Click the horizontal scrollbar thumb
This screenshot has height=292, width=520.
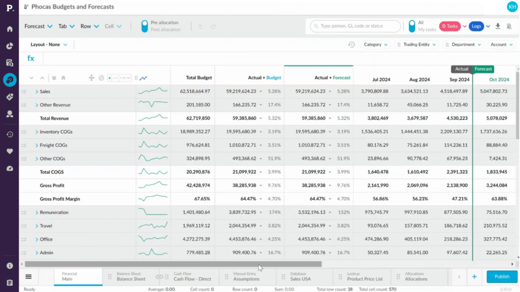(173, 264)
